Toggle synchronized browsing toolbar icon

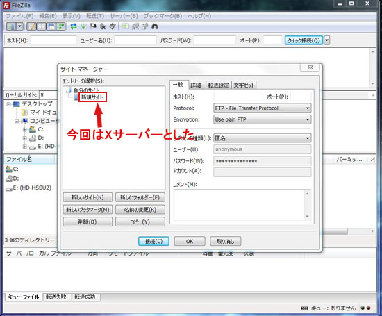(x=145, y=26)
